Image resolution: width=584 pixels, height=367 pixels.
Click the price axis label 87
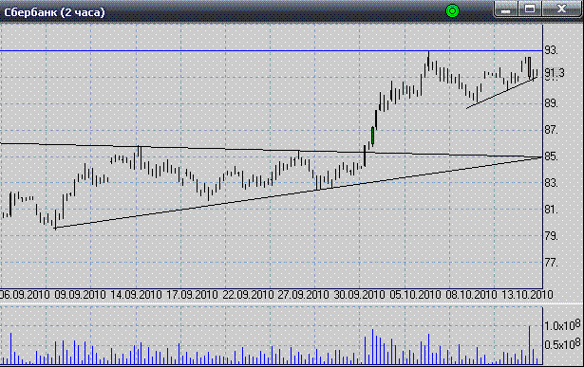point(551,130)
